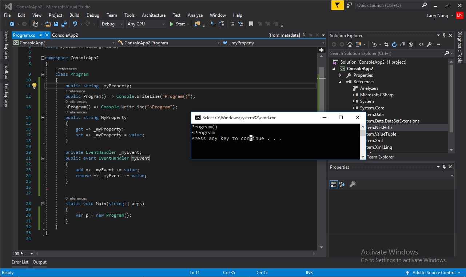Collapse All nodes in Solution Explorer
Viewport: 466px width, 277px height.
tap(402, 44)
